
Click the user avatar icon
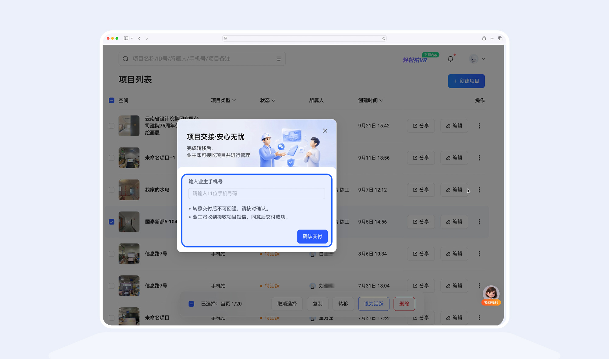(x=473, y=59)
